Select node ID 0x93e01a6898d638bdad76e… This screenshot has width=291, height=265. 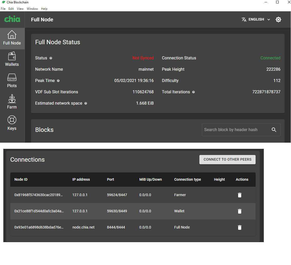(x=39, y=227)
